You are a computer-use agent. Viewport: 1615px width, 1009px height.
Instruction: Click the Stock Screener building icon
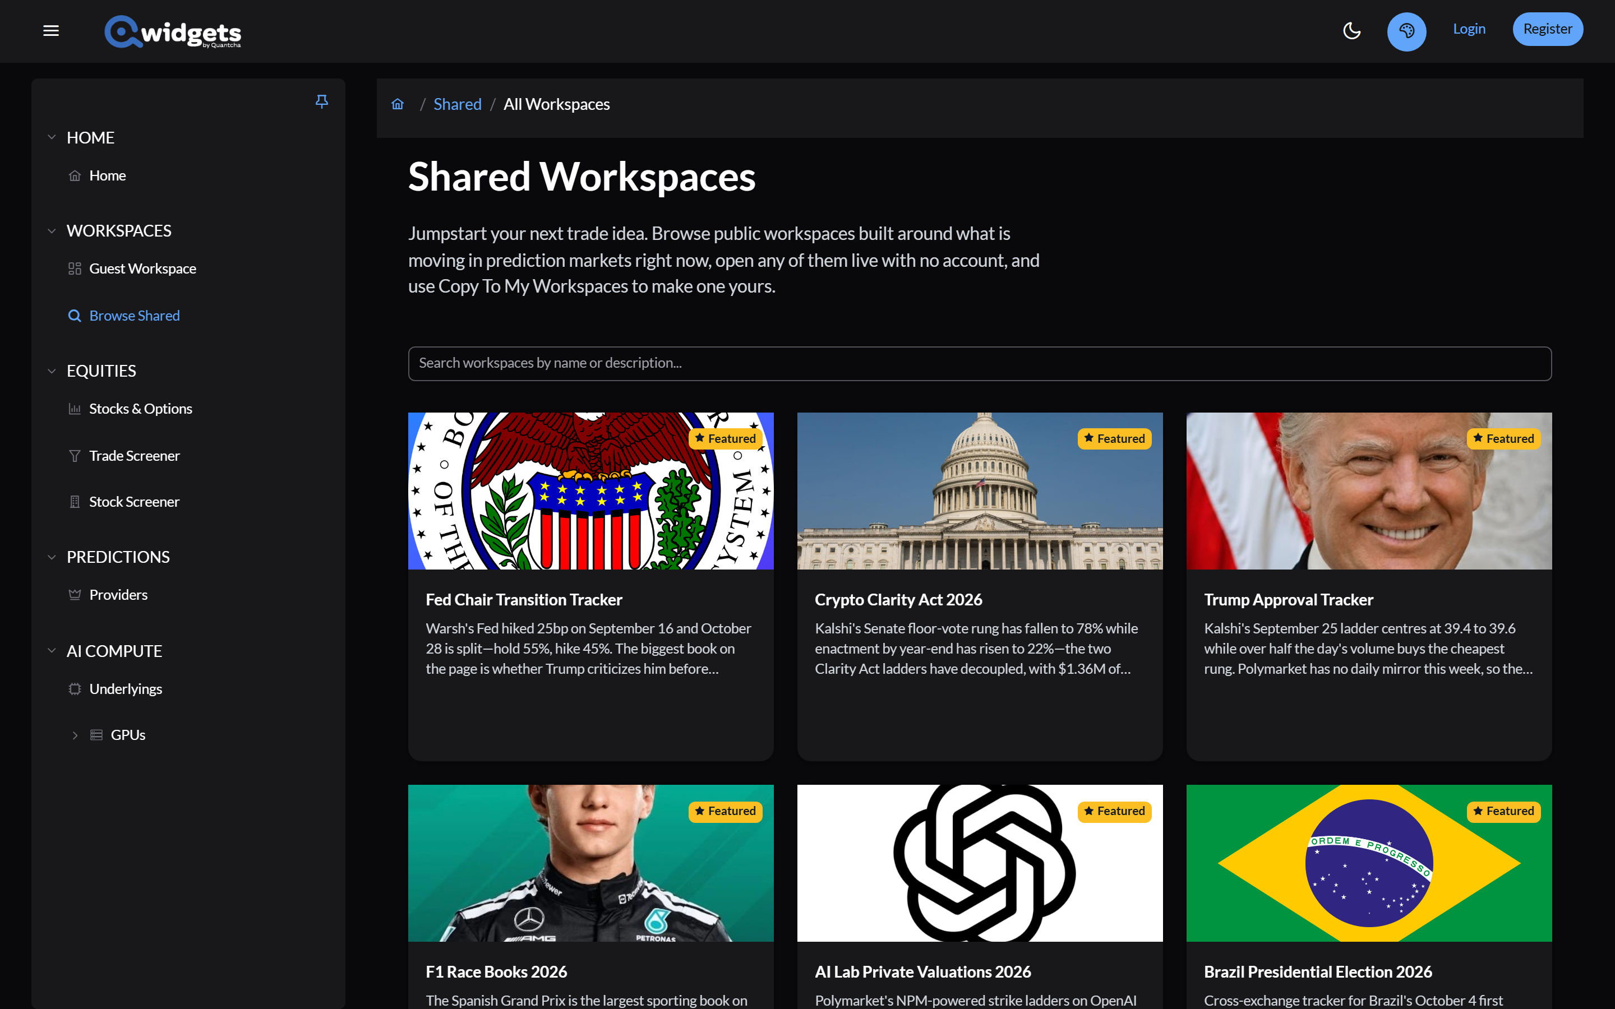point(75,501)
